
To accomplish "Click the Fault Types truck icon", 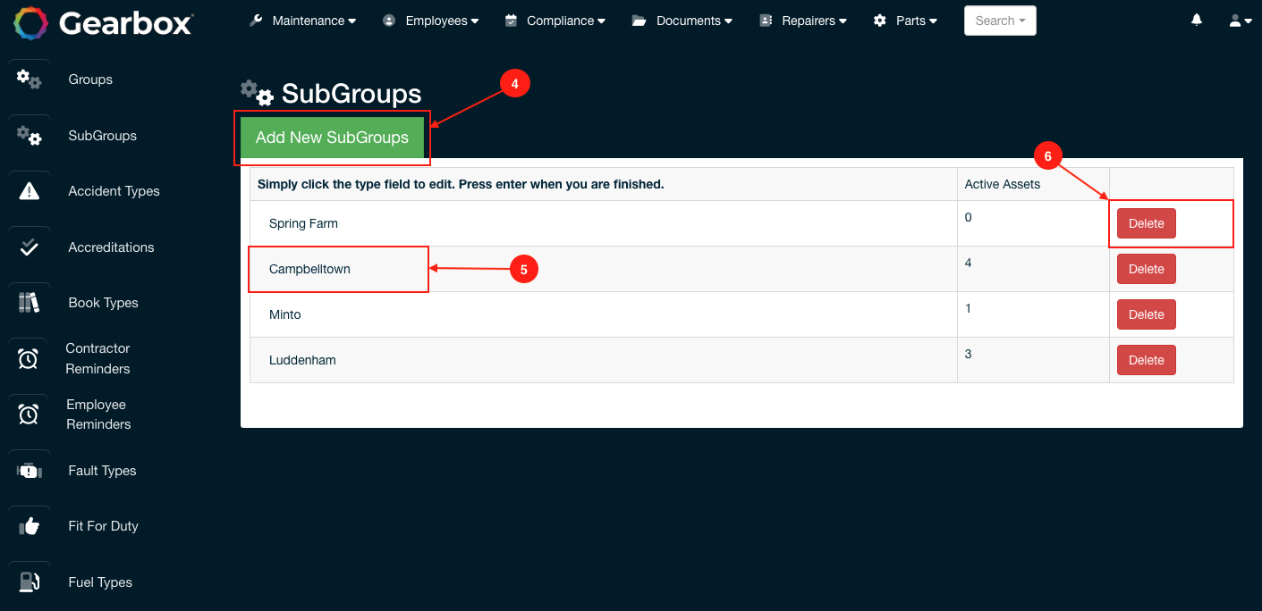I will point(29,470).
